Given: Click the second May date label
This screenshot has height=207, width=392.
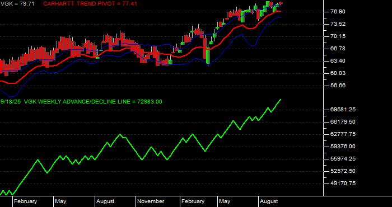Looking at the screenshot, I should [225, 201].
